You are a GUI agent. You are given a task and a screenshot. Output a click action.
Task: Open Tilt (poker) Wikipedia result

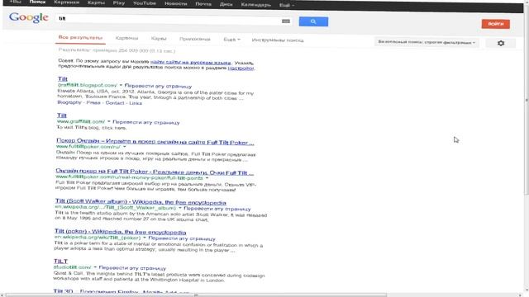coord(121,232)
